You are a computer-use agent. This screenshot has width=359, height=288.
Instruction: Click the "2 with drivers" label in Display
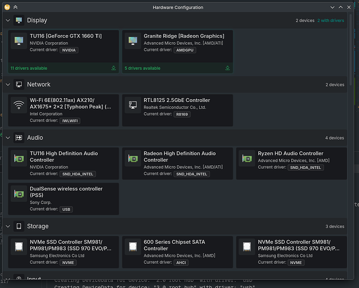click(x=331, y=21)
